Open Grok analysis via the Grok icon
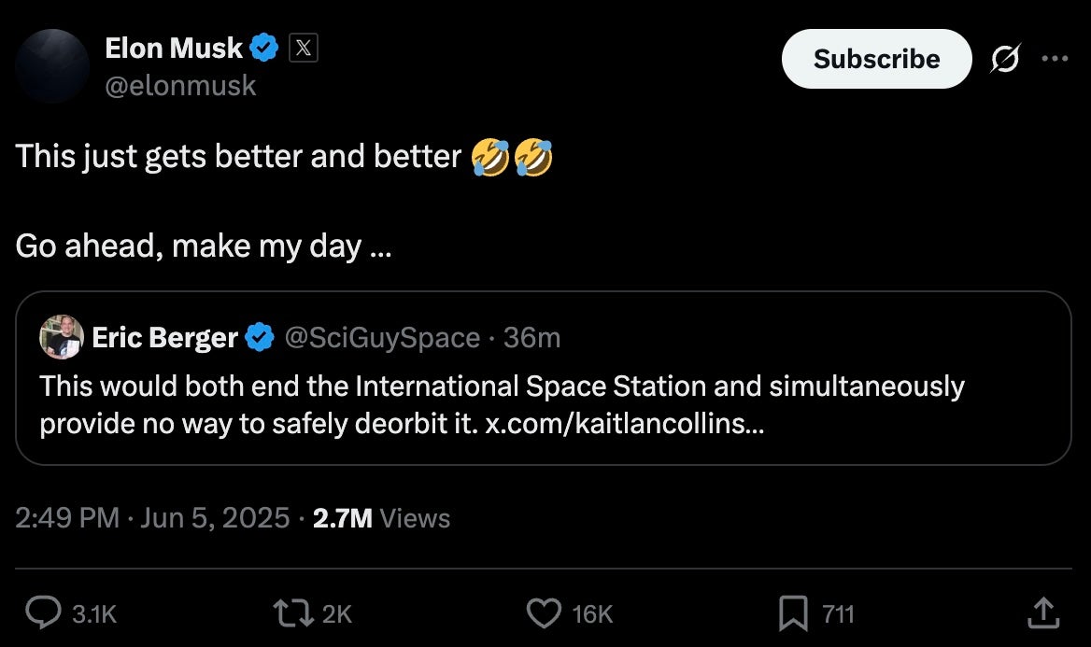Screen dimensions: 1091x647 tap(1004, 58)
